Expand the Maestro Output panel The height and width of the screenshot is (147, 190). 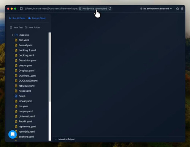(56, 139)
